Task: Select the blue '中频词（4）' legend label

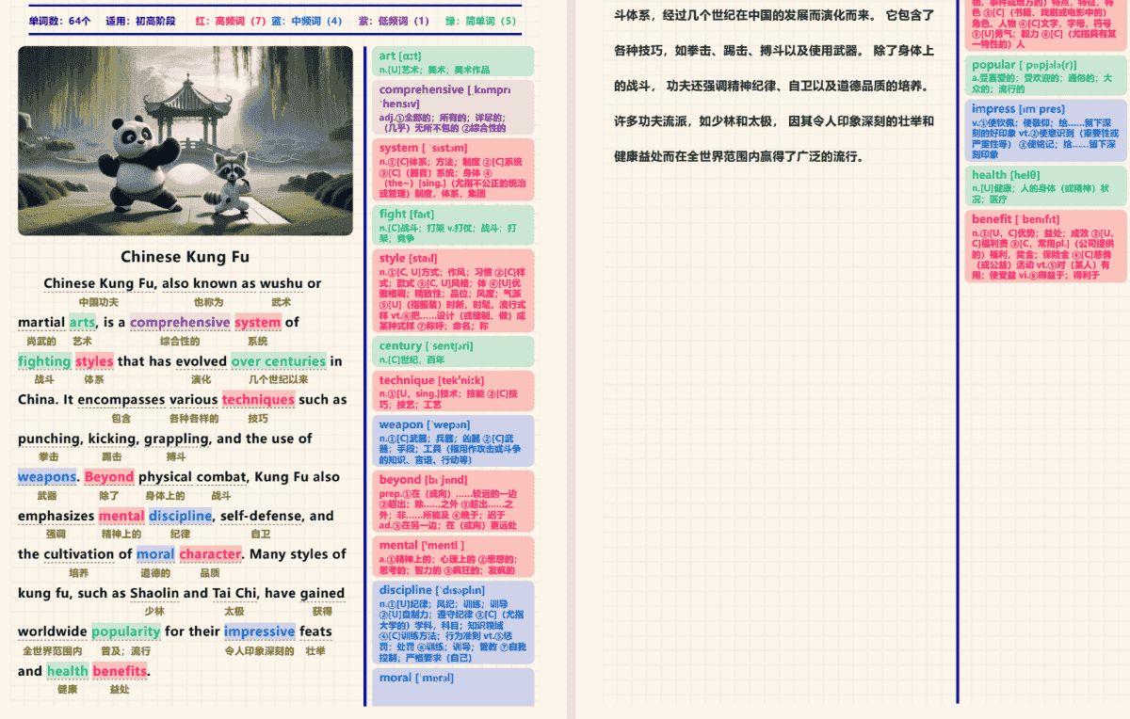Action: pos(307,21)
